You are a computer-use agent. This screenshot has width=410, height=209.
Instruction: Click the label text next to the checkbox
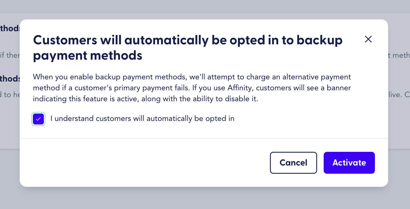click(142, 119)
